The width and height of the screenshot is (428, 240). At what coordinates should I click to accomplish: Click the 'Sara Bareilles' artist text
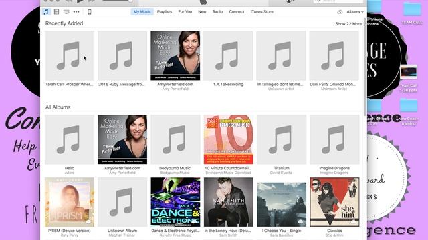[x=281, y=235]
